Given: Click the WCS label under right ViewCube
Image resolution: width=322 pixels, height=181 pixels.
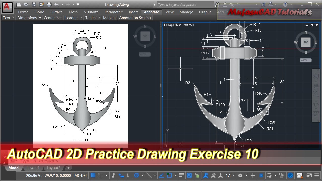Looking at the screenshot, I should (305, 60).
